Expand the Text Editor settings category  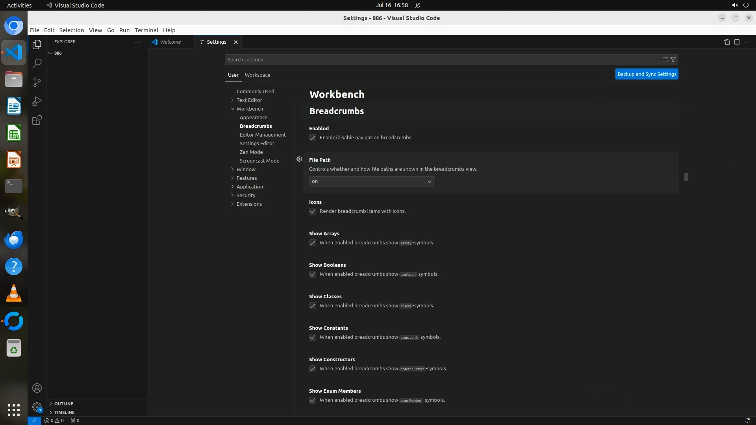[x=249, y=100]
